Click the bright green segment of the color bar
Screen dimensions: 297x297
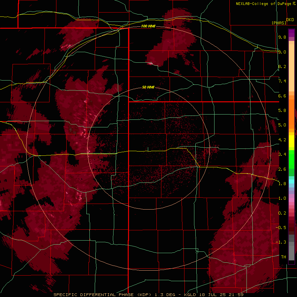[x=291, y=159]
